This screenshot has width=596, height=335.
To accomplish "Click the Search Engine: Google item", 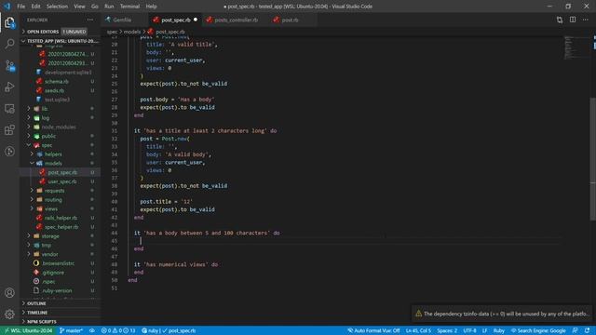I will coord(538,330).
